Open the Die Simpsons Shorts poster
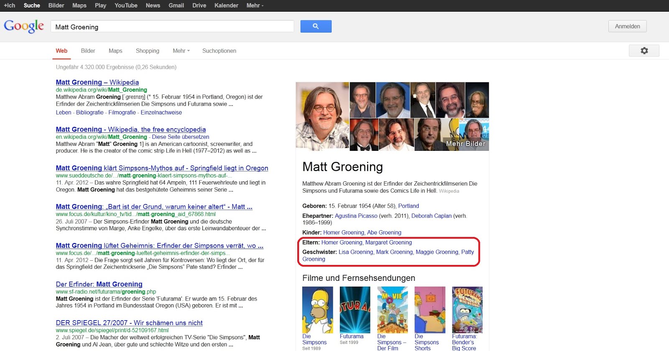 coord(430,310)
